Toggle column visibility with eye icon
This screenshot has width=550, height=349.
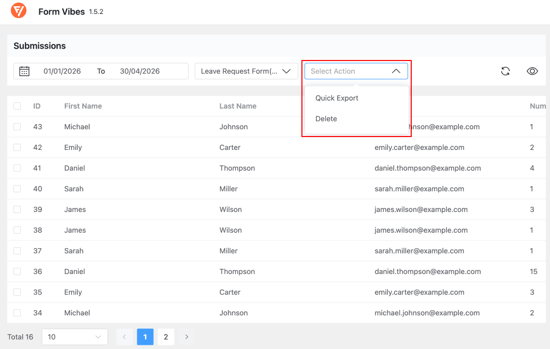coord(532,71)
